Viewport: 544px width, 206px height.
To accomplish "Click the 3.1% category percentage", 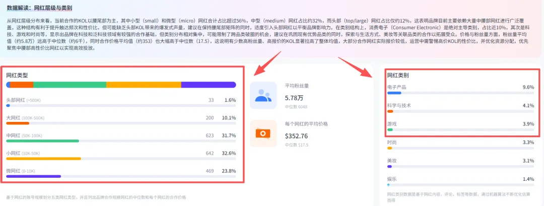I will coord(528,161).
